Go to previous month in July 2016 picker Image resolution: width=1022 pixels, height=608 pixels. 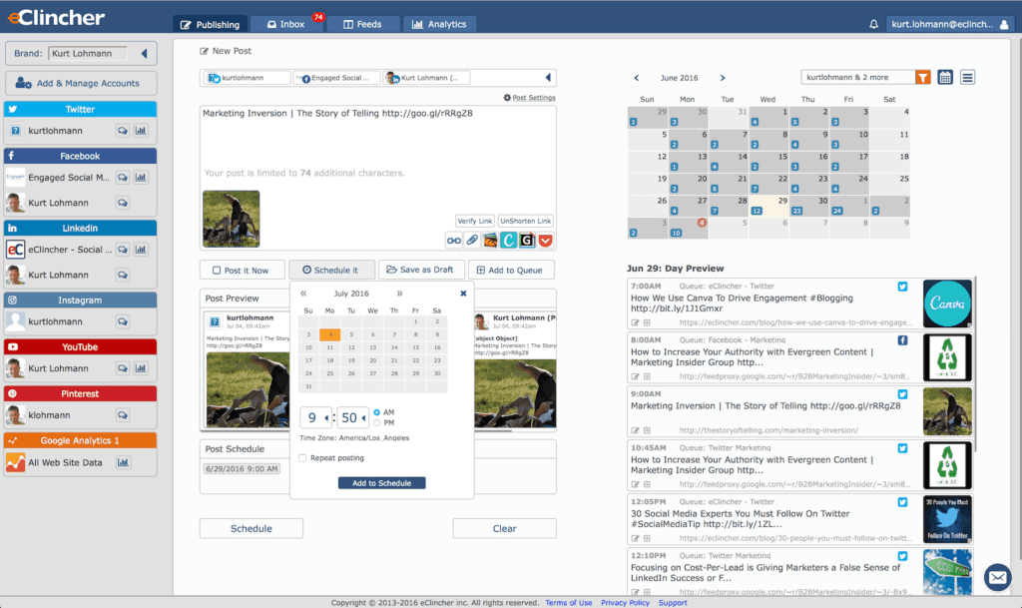[x=303, y=294]
